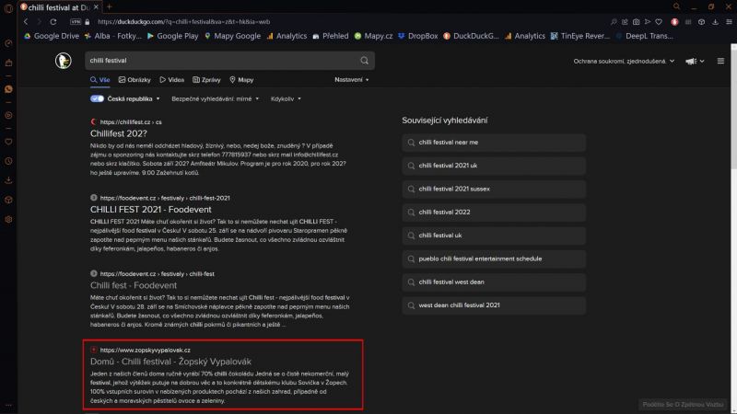The width and height of the screenshot is (737, 414).
Task: Switch to the Obrázky tab
Action: (x=133, y=80)
